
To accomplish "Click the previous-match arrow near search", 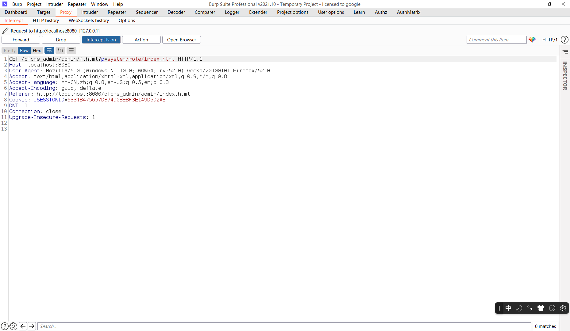I will (23, 326).
